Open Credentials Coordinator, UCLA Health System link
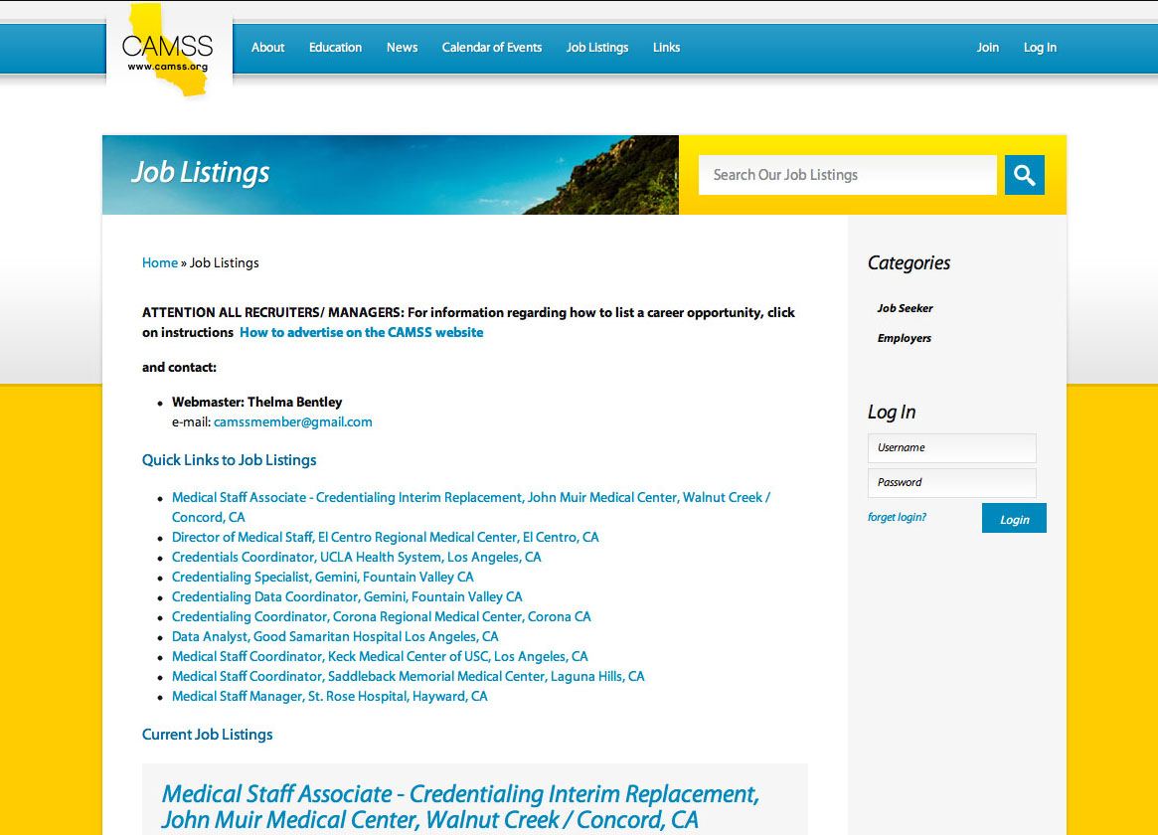The image size is (1158, 835). [x=356, y=558]
